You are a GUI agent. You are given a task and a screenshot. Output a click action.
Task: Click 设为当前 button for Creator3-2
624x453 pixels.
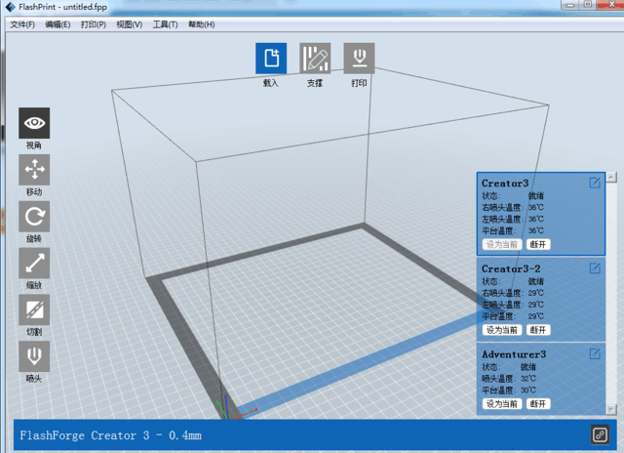pos(502,330)
